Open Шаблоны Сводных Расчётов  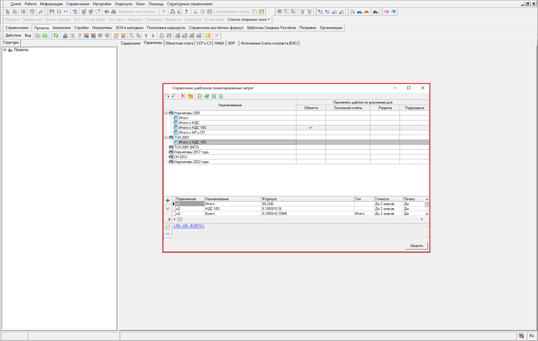point(271,28)
